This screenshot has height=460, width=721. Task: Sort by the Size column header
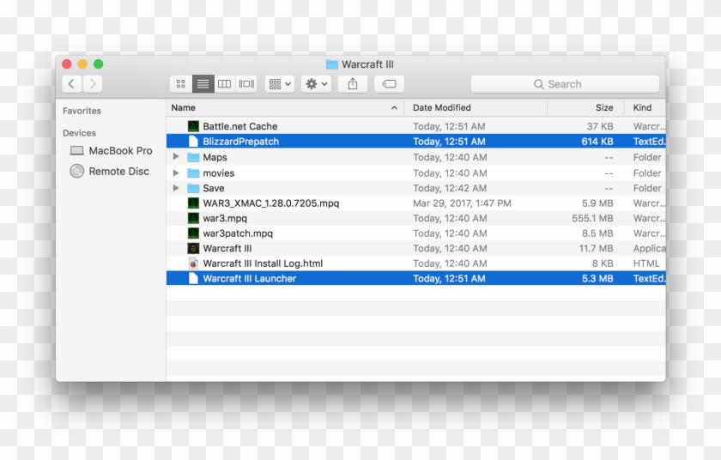point(585,107)
